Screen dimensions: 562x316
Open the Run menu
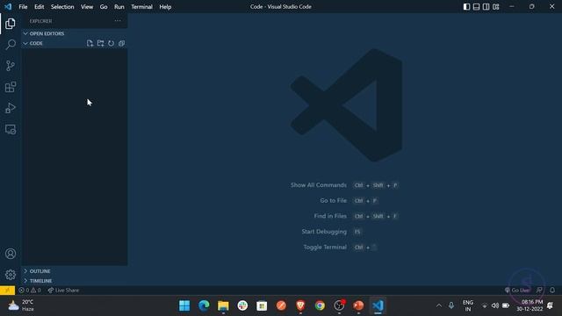pos(119,7)
